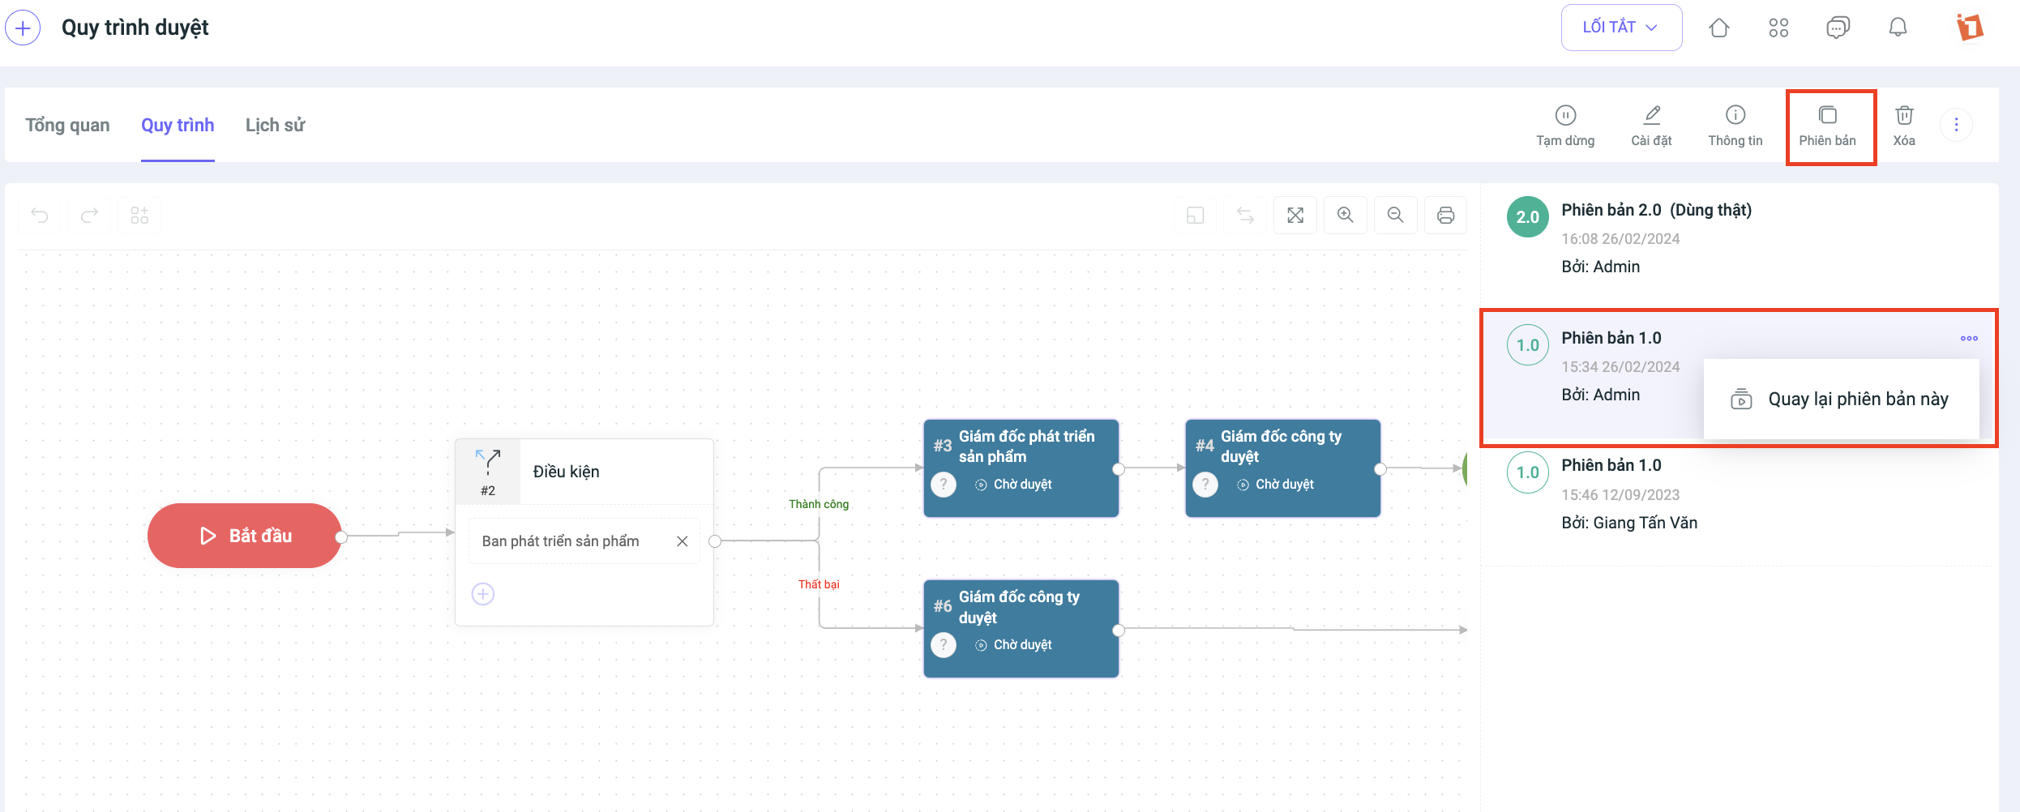Add a new condition with plus circle
The height and width of the screenshot is (812, 2020).
point(483,594)
